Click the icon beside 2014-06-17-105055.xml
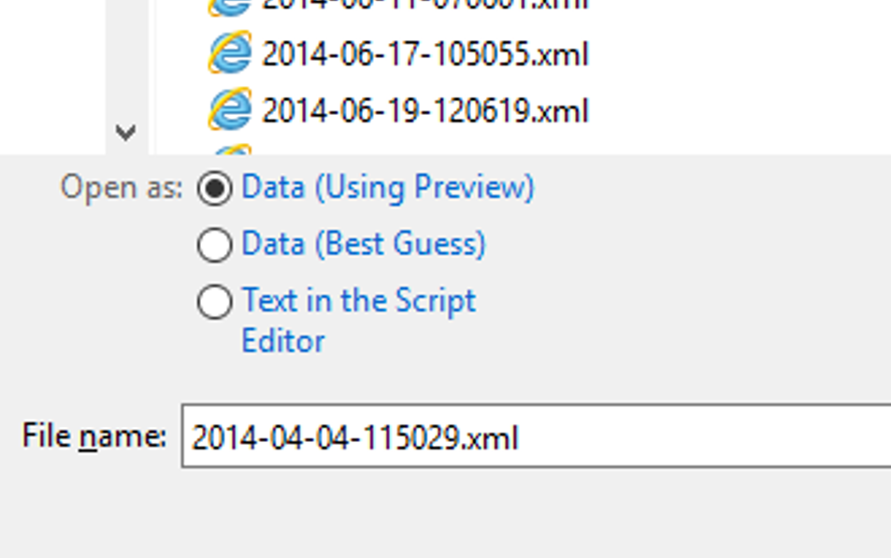The height and width of the screenshot is (558, 891). (x=229, y=53)
